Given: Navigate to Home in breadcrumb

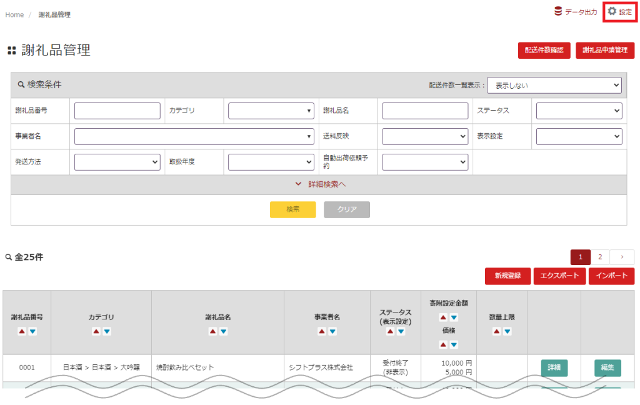Looking at the screenshot, I should pyautogui.click(x=14, y=14).
